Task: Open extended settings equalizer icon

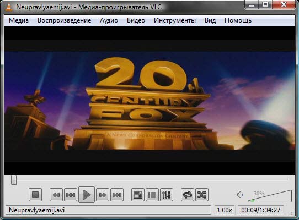Action: pyautogui.click(x=167, y=195)
